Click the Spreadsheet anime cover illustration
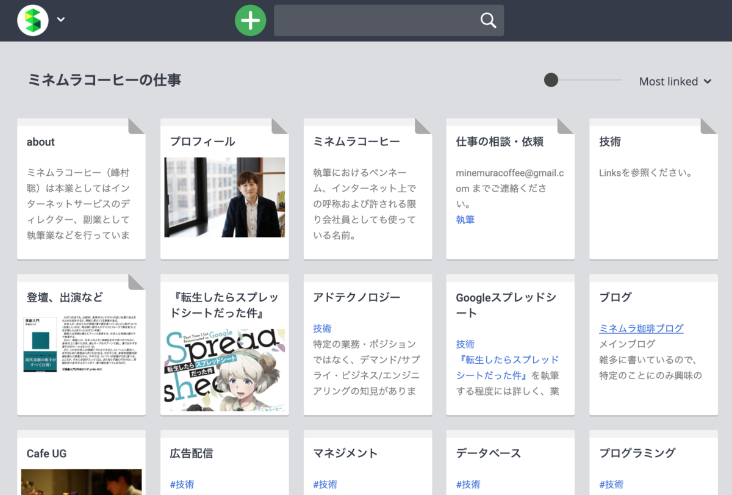This screenshot has width=732, height=495. pyautogui.click(x=224, y=370)
